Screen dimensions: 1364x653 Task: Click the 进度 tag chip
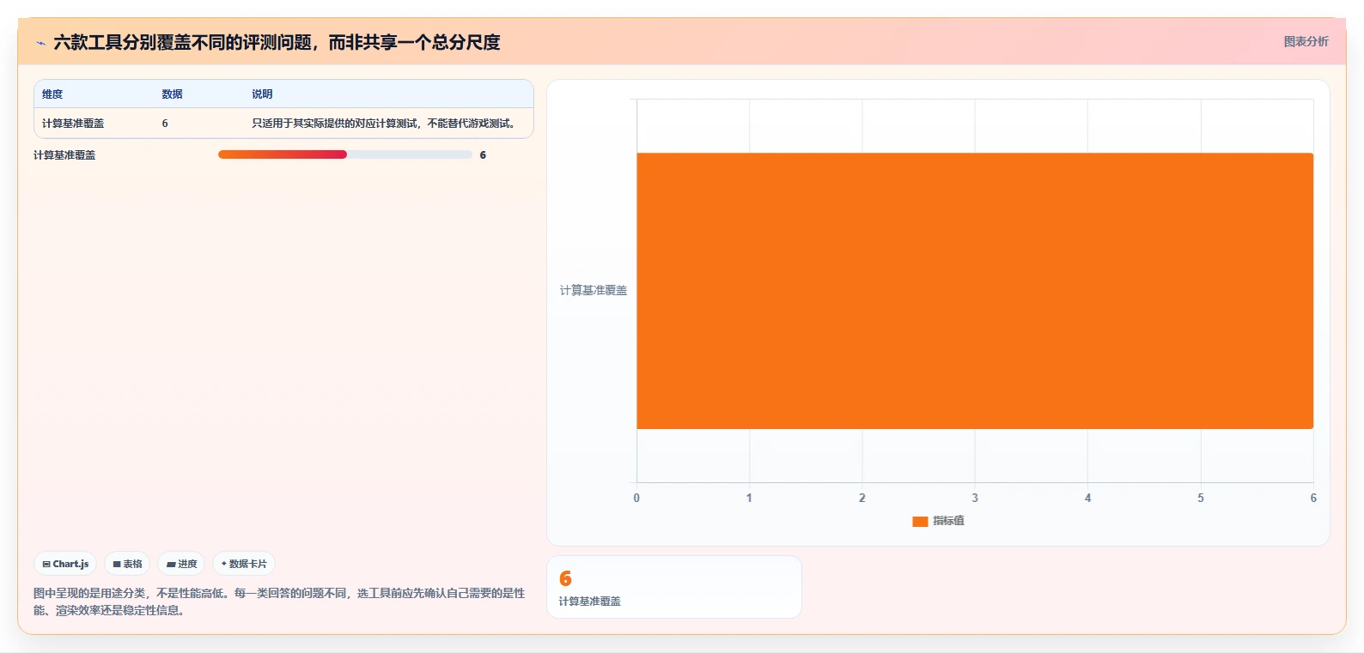(x=181, y=564)
